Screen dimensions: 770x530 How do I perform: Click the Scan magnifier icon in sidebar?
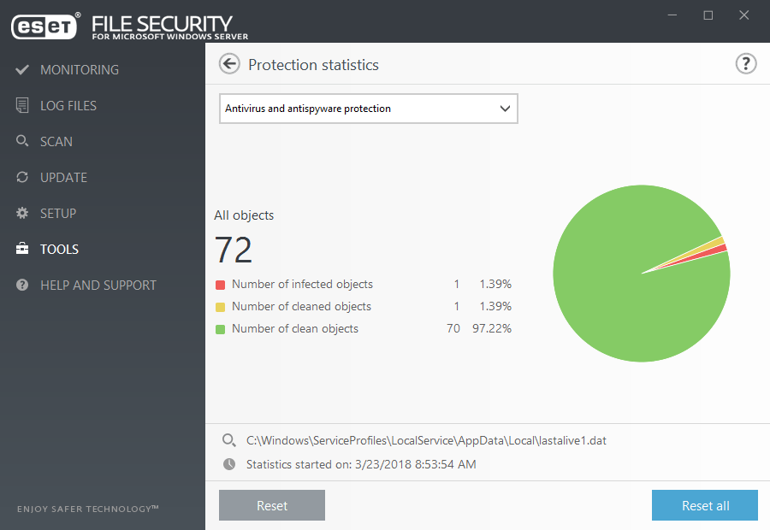[22, 141]
